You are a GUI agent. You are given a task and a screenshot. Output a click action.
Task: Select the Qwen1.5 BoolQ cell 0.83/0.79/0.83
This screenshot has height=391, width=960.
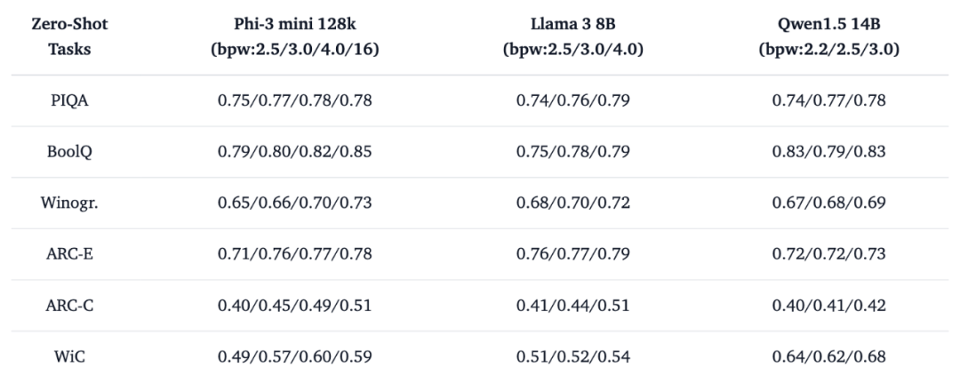pyautogui.click(x=829, y=152)
